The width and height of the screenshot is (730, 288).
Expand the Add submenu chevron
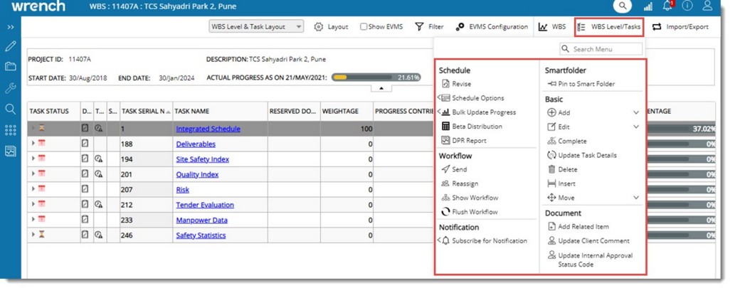click(635, 112)
